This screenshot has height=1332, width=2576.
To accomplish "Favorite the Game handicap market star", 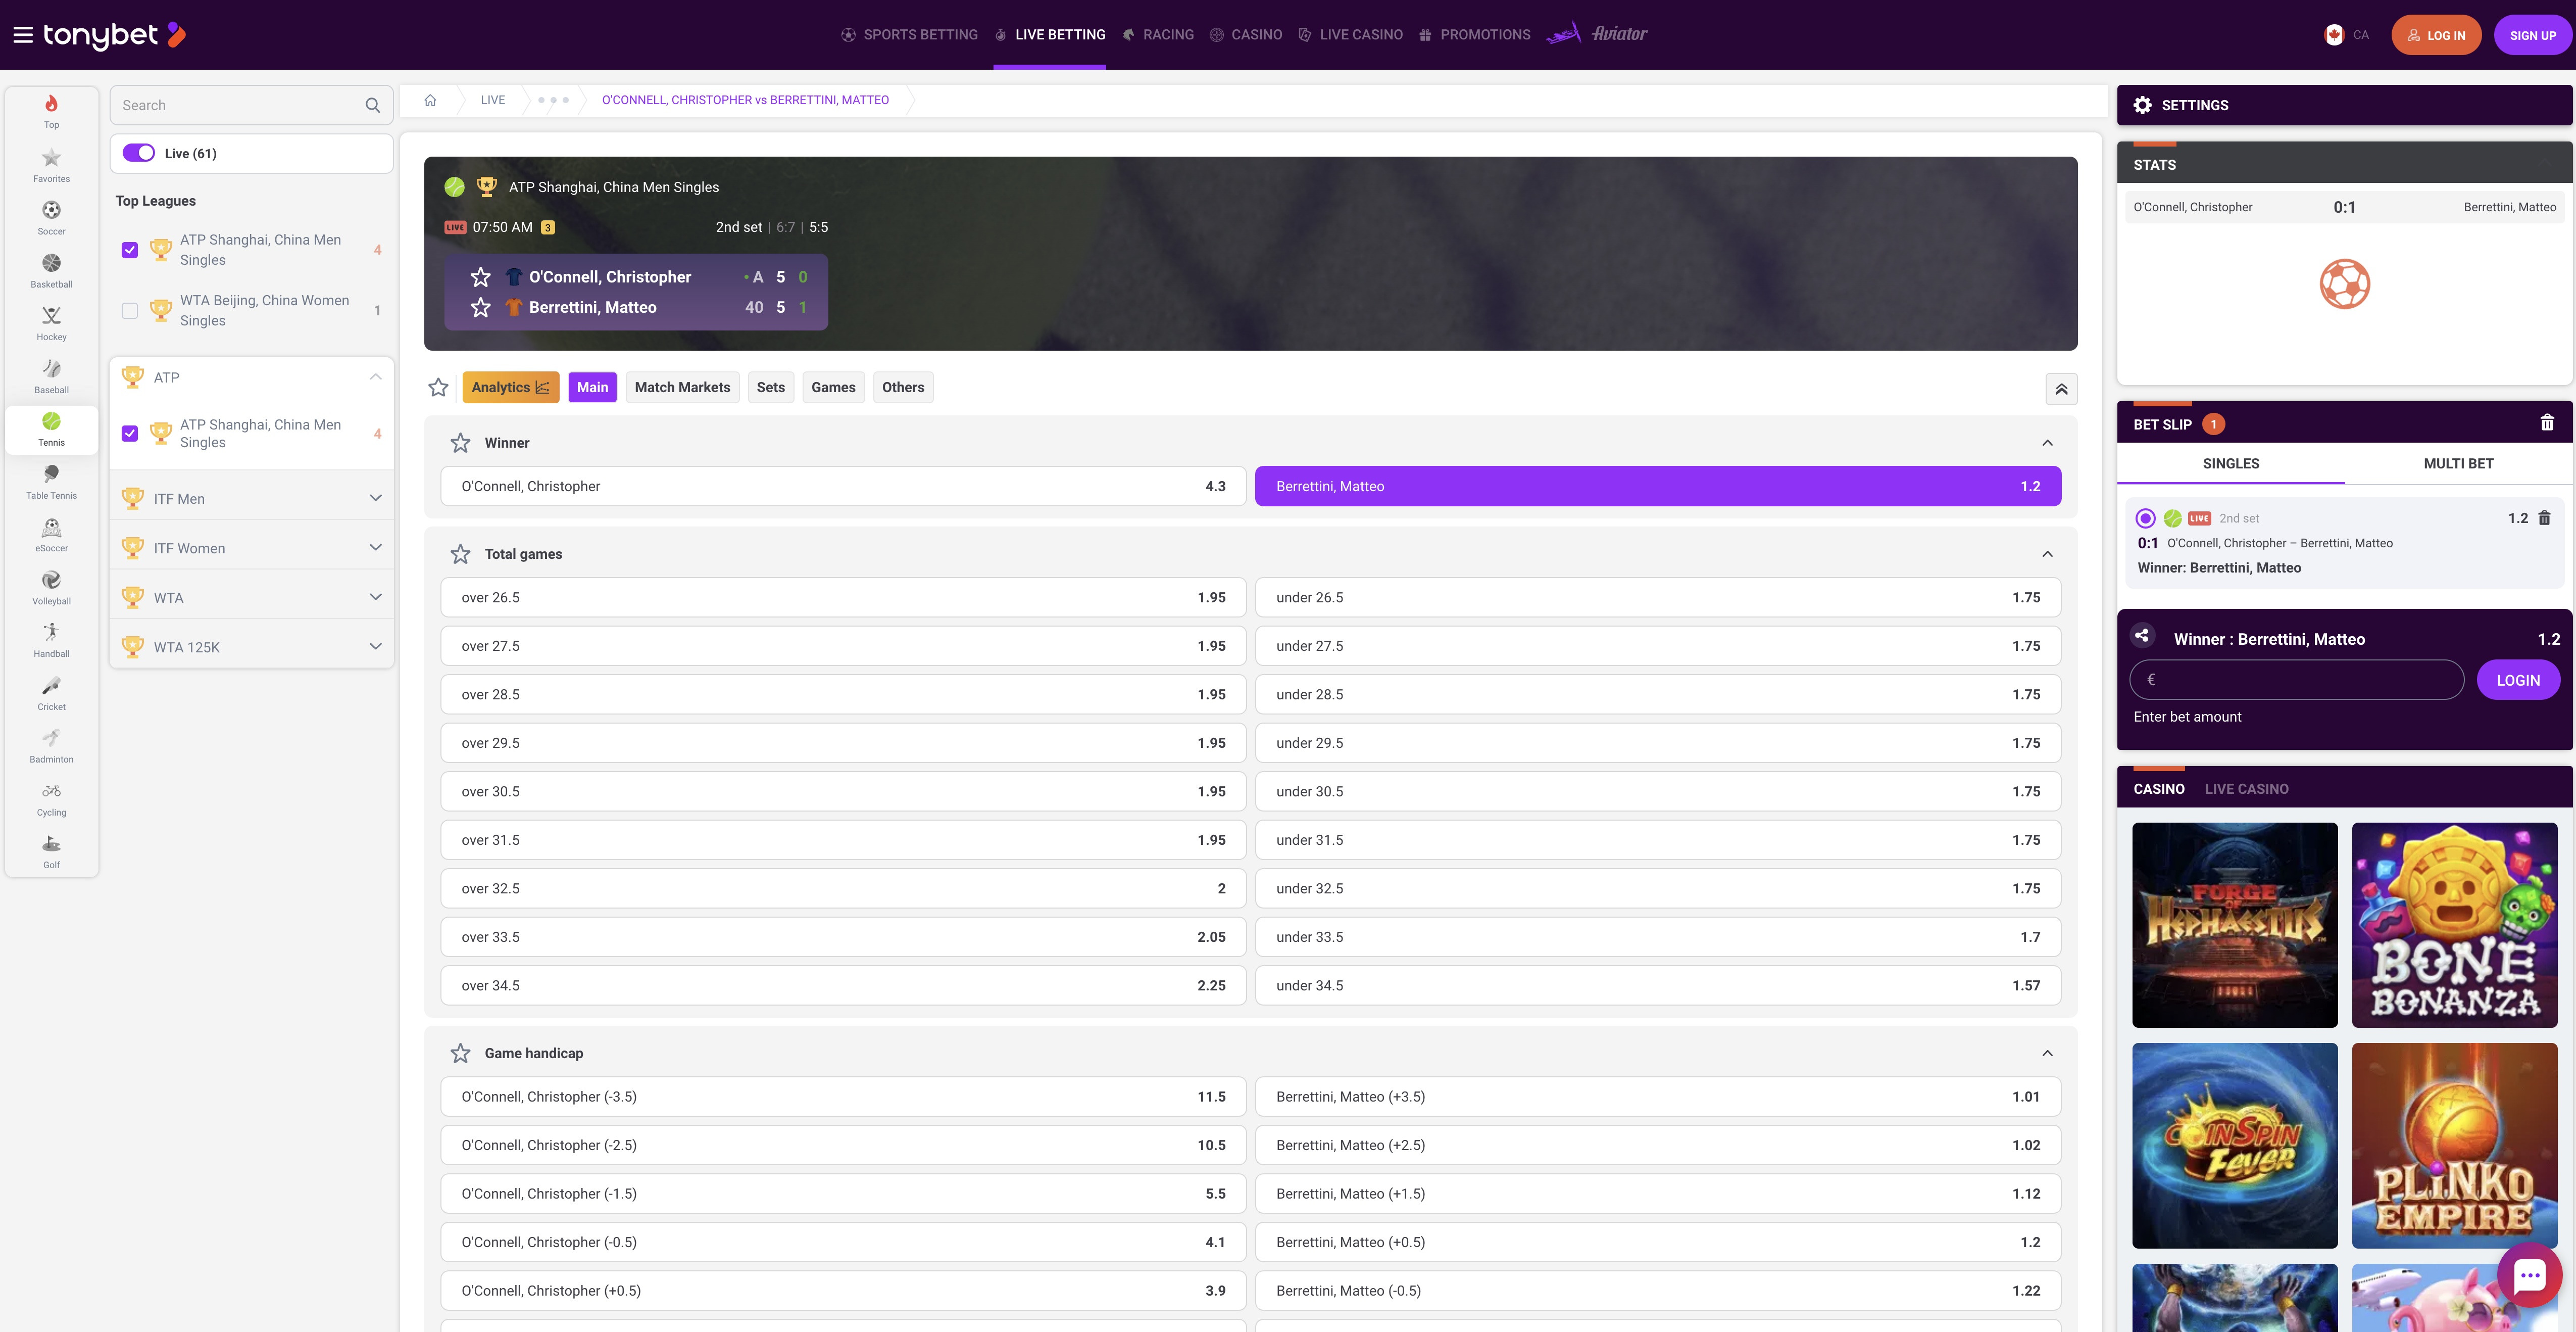I will pos(460,1053).
